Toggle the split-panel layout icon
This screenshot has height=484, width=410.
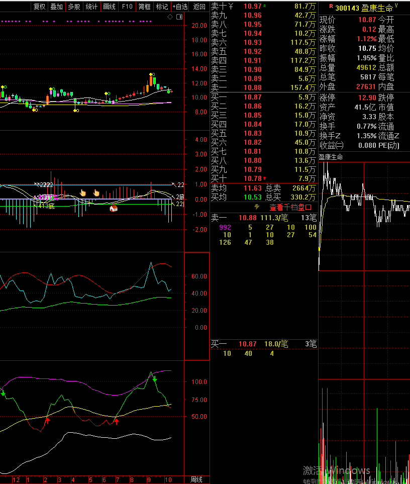tap(179, 17)
